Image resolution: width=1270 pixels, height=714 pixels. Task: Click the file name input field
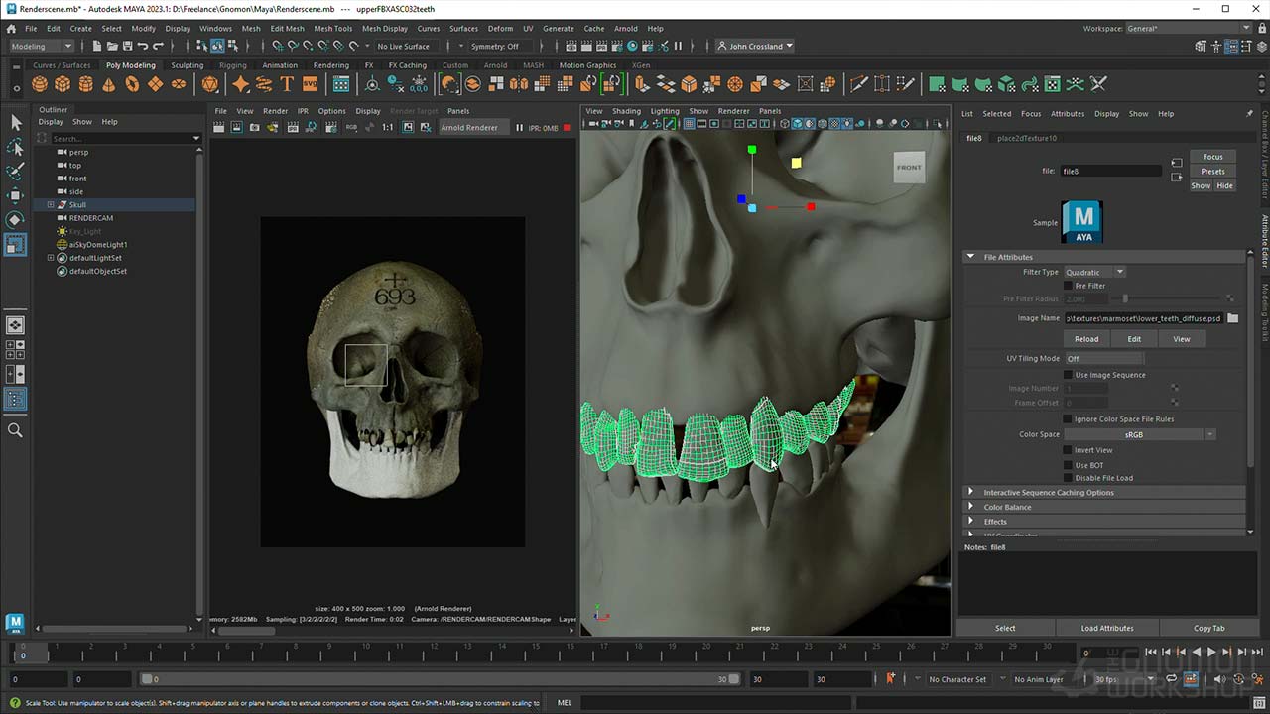click(1109, 171)
